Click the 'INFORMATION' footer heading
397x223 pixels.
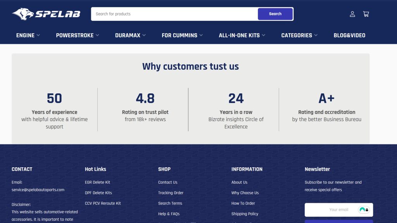[247, 169]
